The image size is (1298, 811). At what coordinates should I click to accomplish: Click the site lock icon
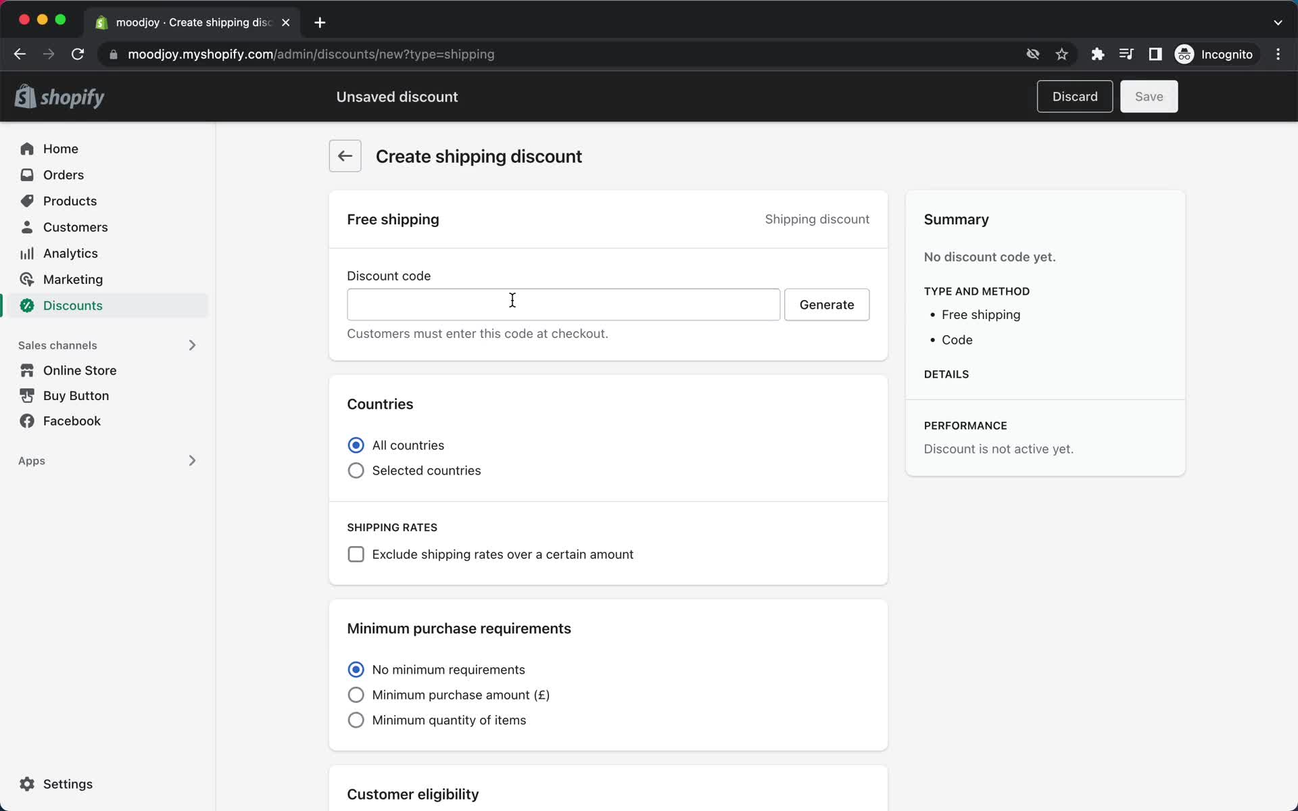(114, 54)
